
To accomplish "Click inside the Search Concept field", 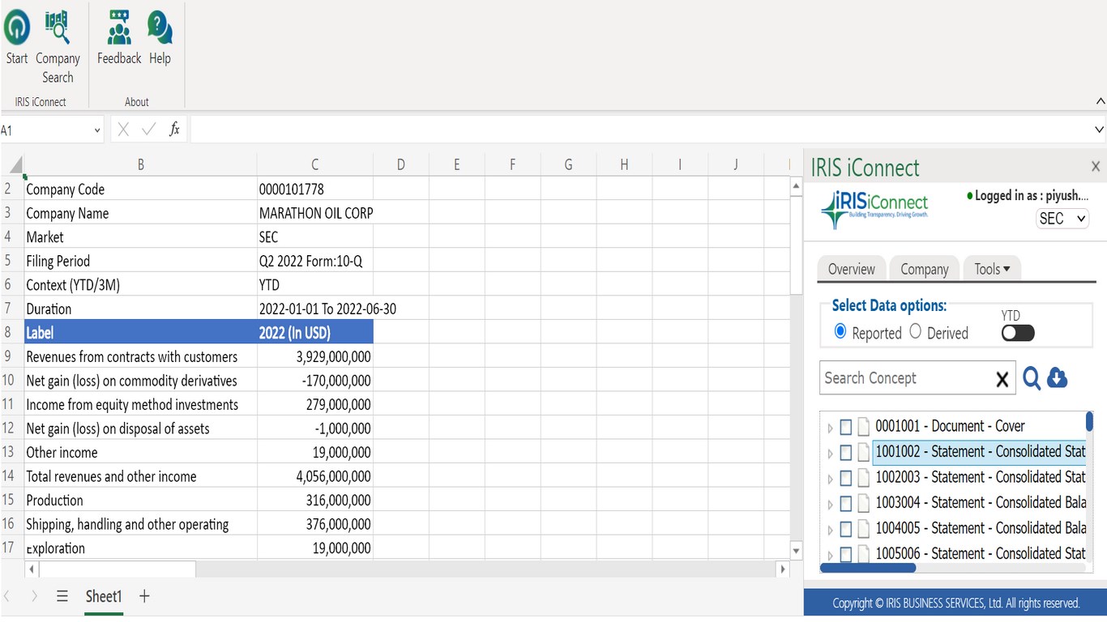I will 906,378.
